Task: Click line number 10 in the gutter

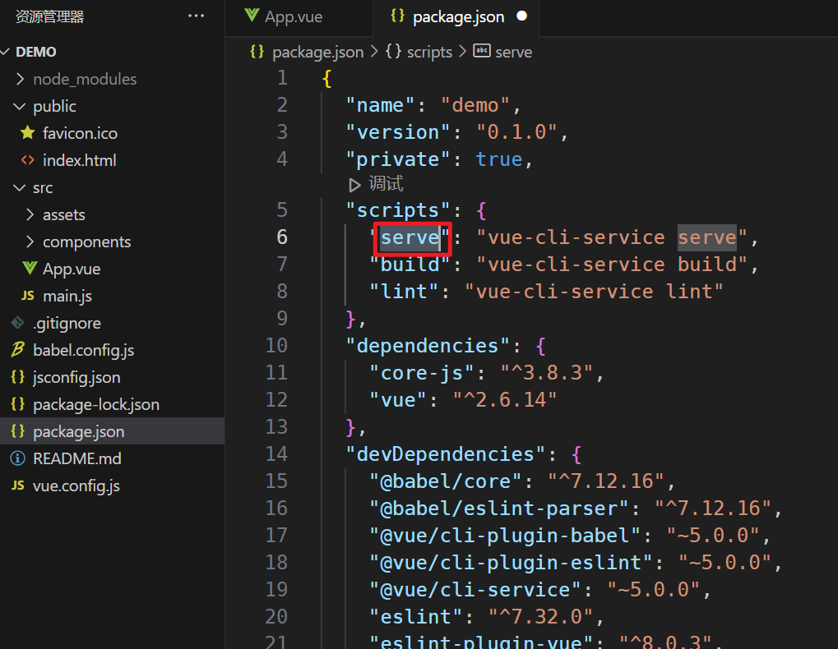Action: coord(276,345)
